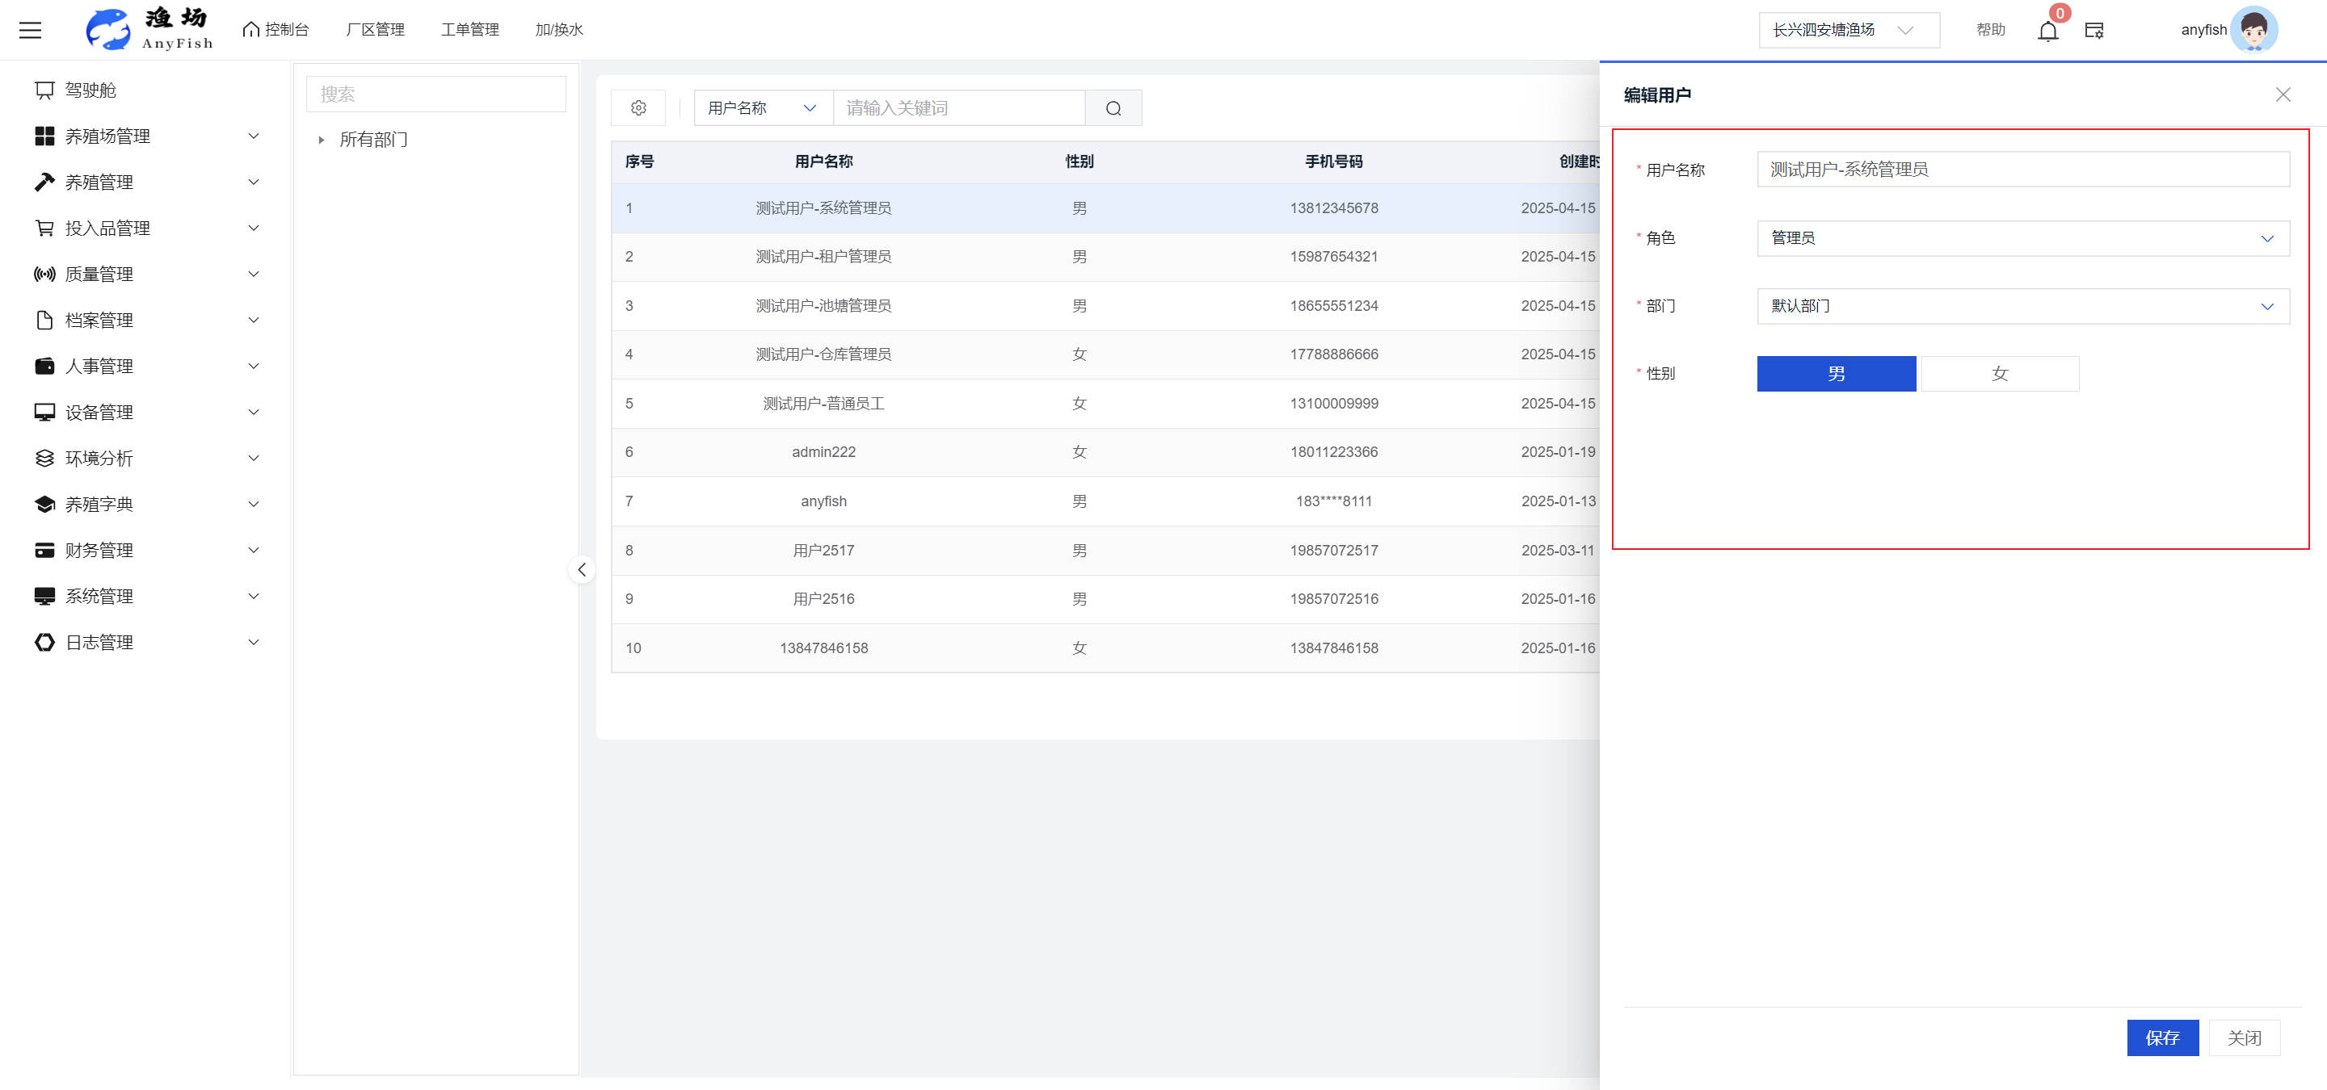Expand the 系统管理 sidebar menu
The height and width of the screenshot is (1090, 2327).
[145, 597]
